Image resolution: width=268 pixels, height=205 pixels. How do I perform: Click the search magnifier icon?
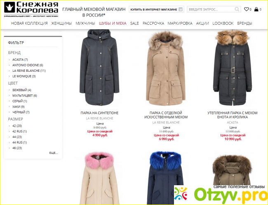[237, 9]
